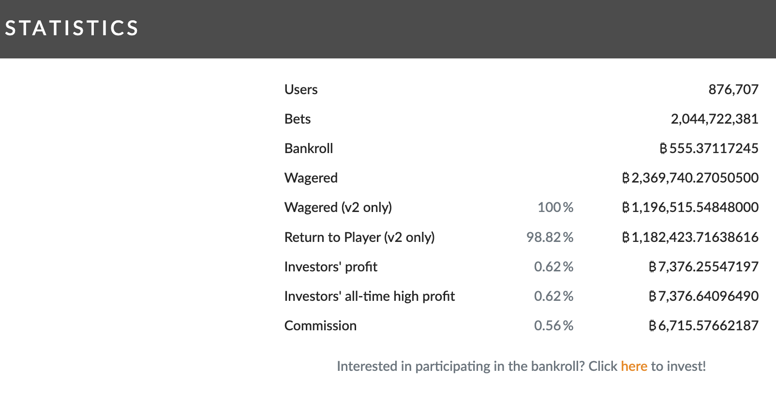
Task: Click the Commission amount 6,715.57662187
Action: click(708, 325)
